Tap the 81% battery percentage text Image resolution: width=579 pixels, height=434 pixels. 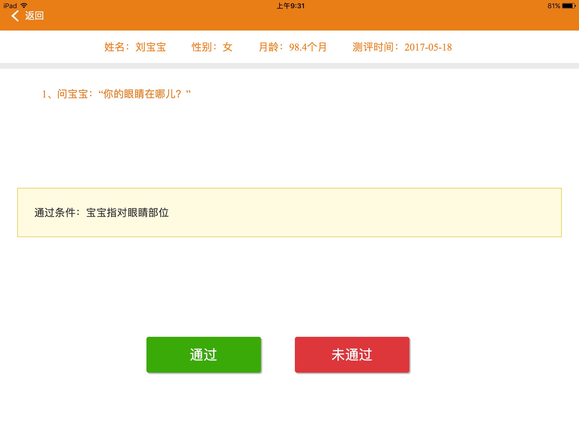coord(554,6)
